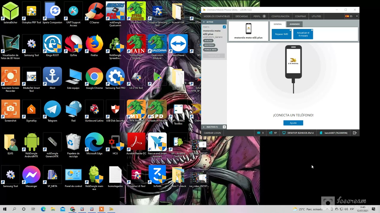Select the Messenger desktop shortcut
The width and height of the screenshot is (380, 213).
coord(31,177)
